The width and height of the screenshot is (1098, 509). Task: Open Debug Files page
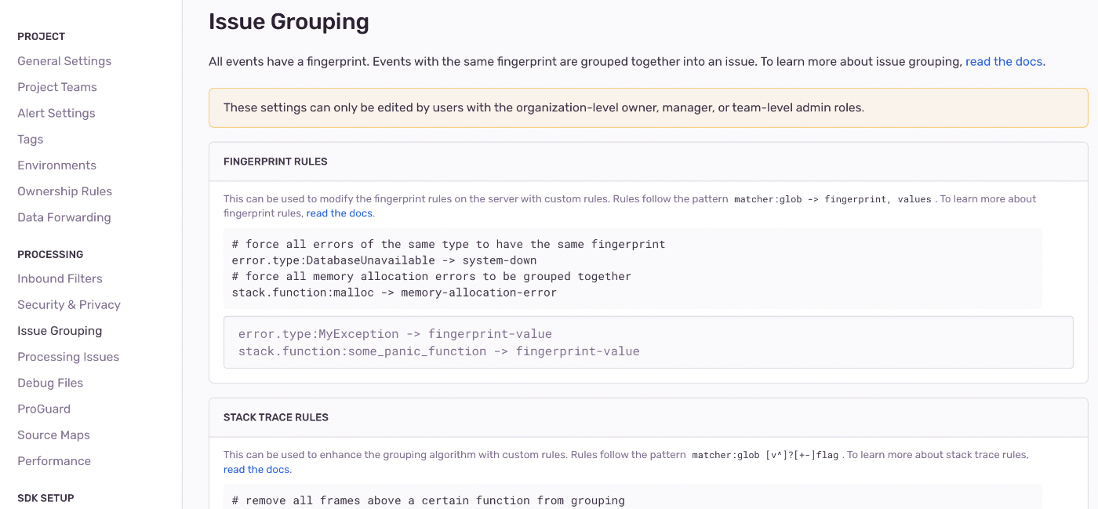[50, 383]
